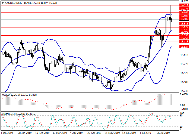Select the 4 Jan 2019 date label
Image resolution: width=190 pixels, height=136 pixels.
[x=7, y=133]
